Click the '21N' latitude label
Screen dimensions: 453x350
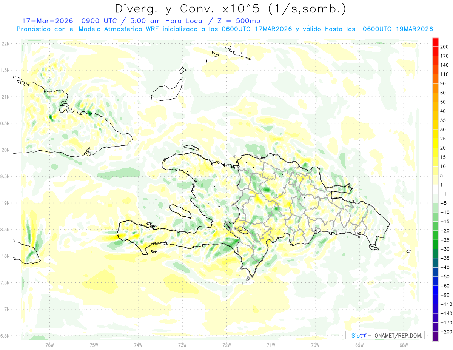click(6, 97)
